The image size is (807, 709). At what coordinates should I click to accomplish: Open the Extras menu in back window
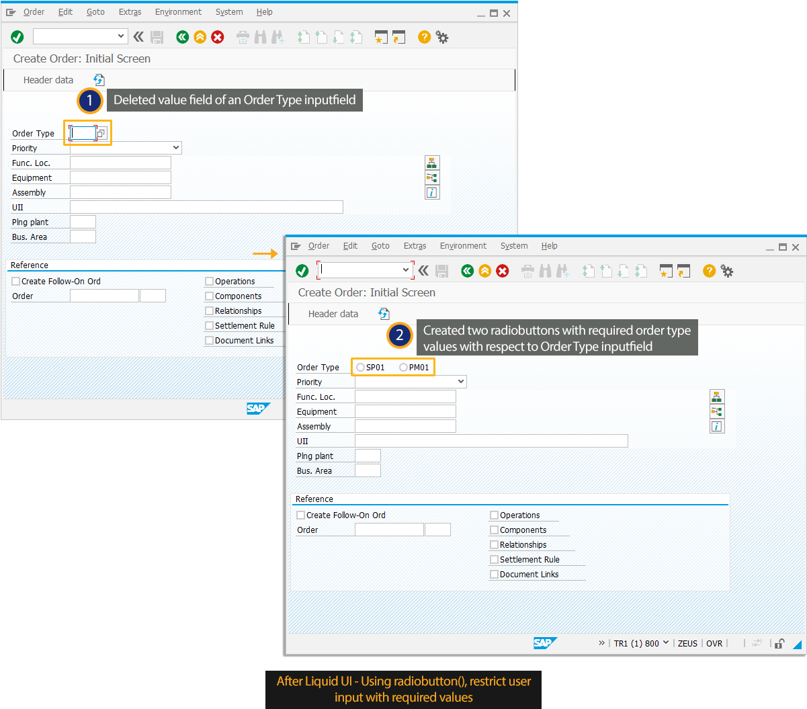pos(130,12)
